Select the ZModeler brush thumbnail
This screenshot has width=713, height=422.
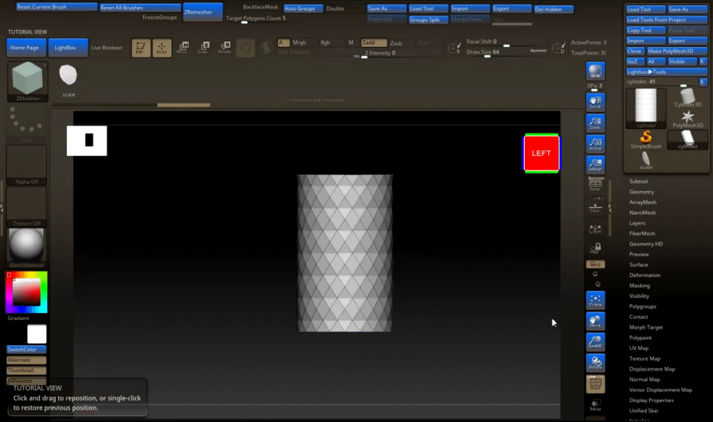[x=27, y=81]
